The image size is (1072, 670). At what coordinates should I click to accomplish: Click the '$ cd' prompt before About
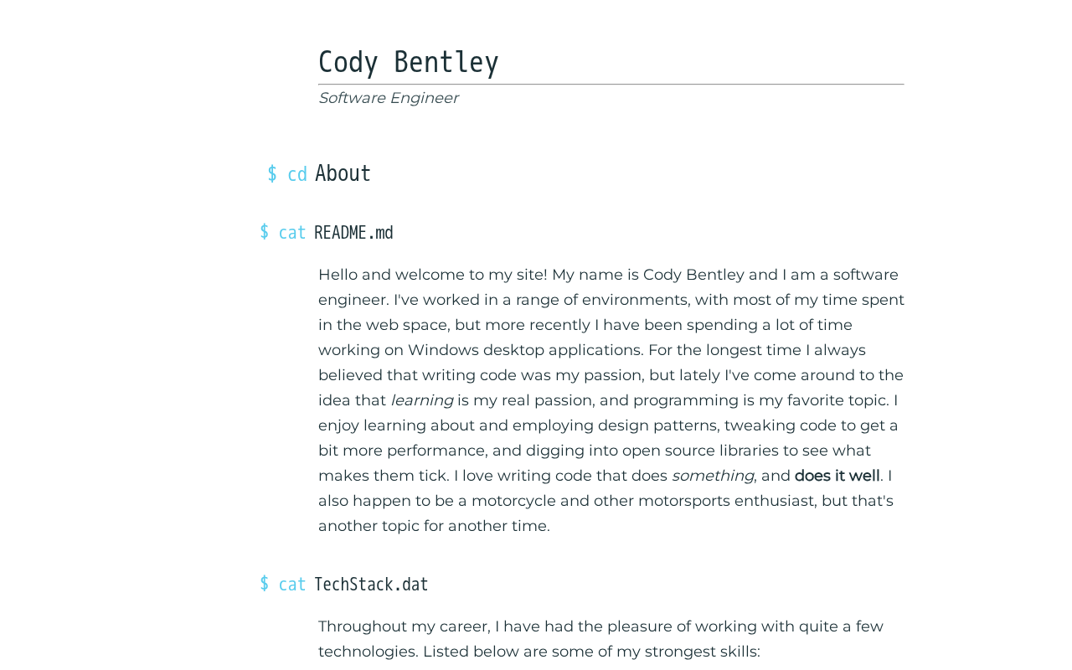[x=286, y=174]
